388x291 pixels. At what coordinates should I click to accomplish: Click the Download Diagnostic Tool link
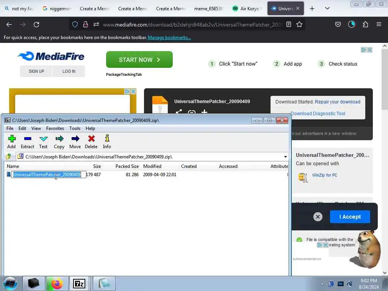coord(318,114)
